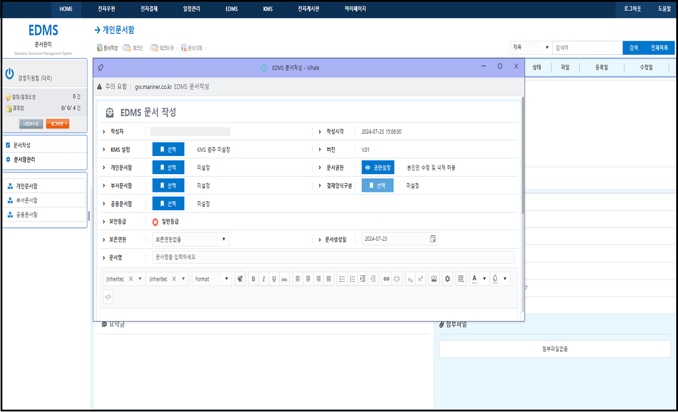Open the 제목 search field dropdown
Screen dimensions: 678x412
[x=531, y=48]
